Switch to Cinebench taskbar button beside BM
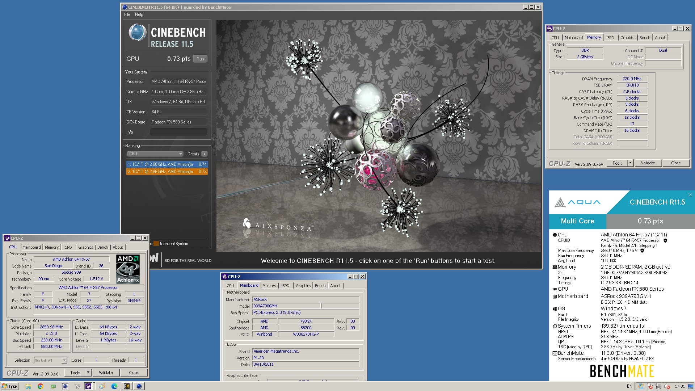The height and width of the screenshot is (391, 695). [139, 386]
